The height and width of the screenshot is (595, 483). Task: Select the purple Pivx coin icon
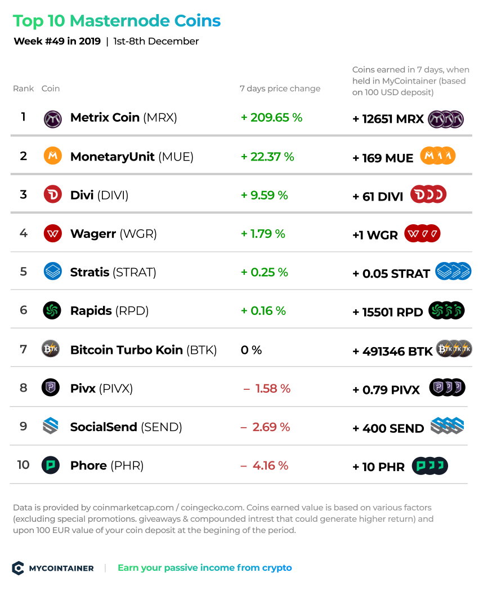click(x=51, y=388)
